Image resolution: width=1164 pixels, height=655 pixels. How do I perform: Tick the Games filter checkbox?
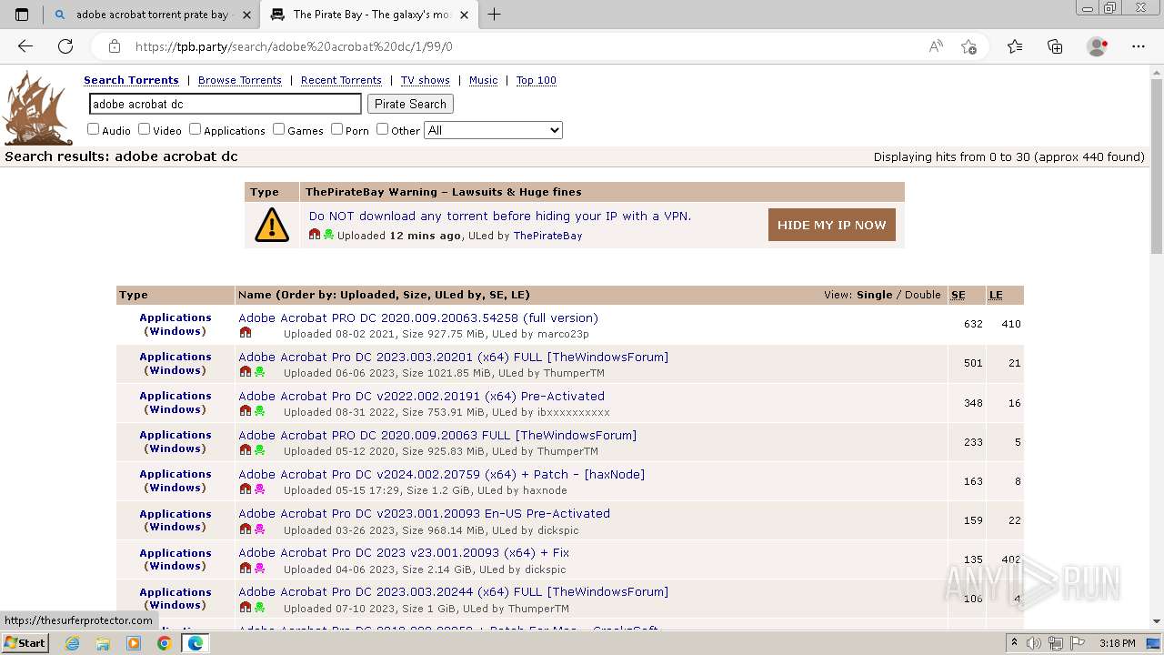[x=278, y=129]
